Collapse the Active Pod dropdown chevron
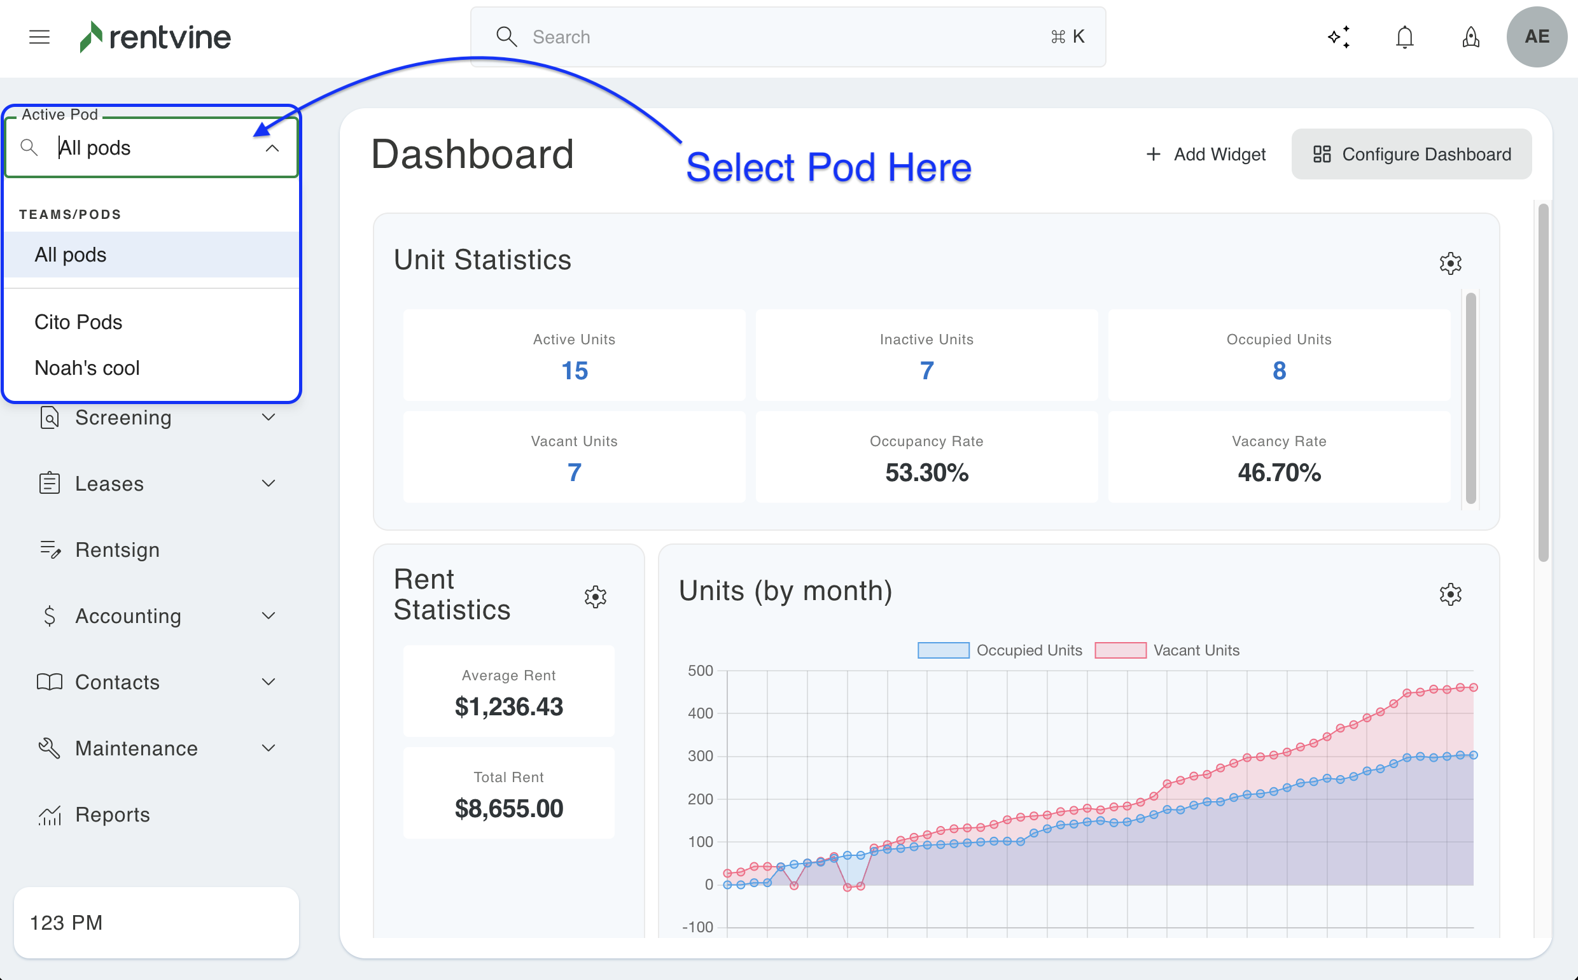Screen dimensions: 1578x980 coord(272,148)
